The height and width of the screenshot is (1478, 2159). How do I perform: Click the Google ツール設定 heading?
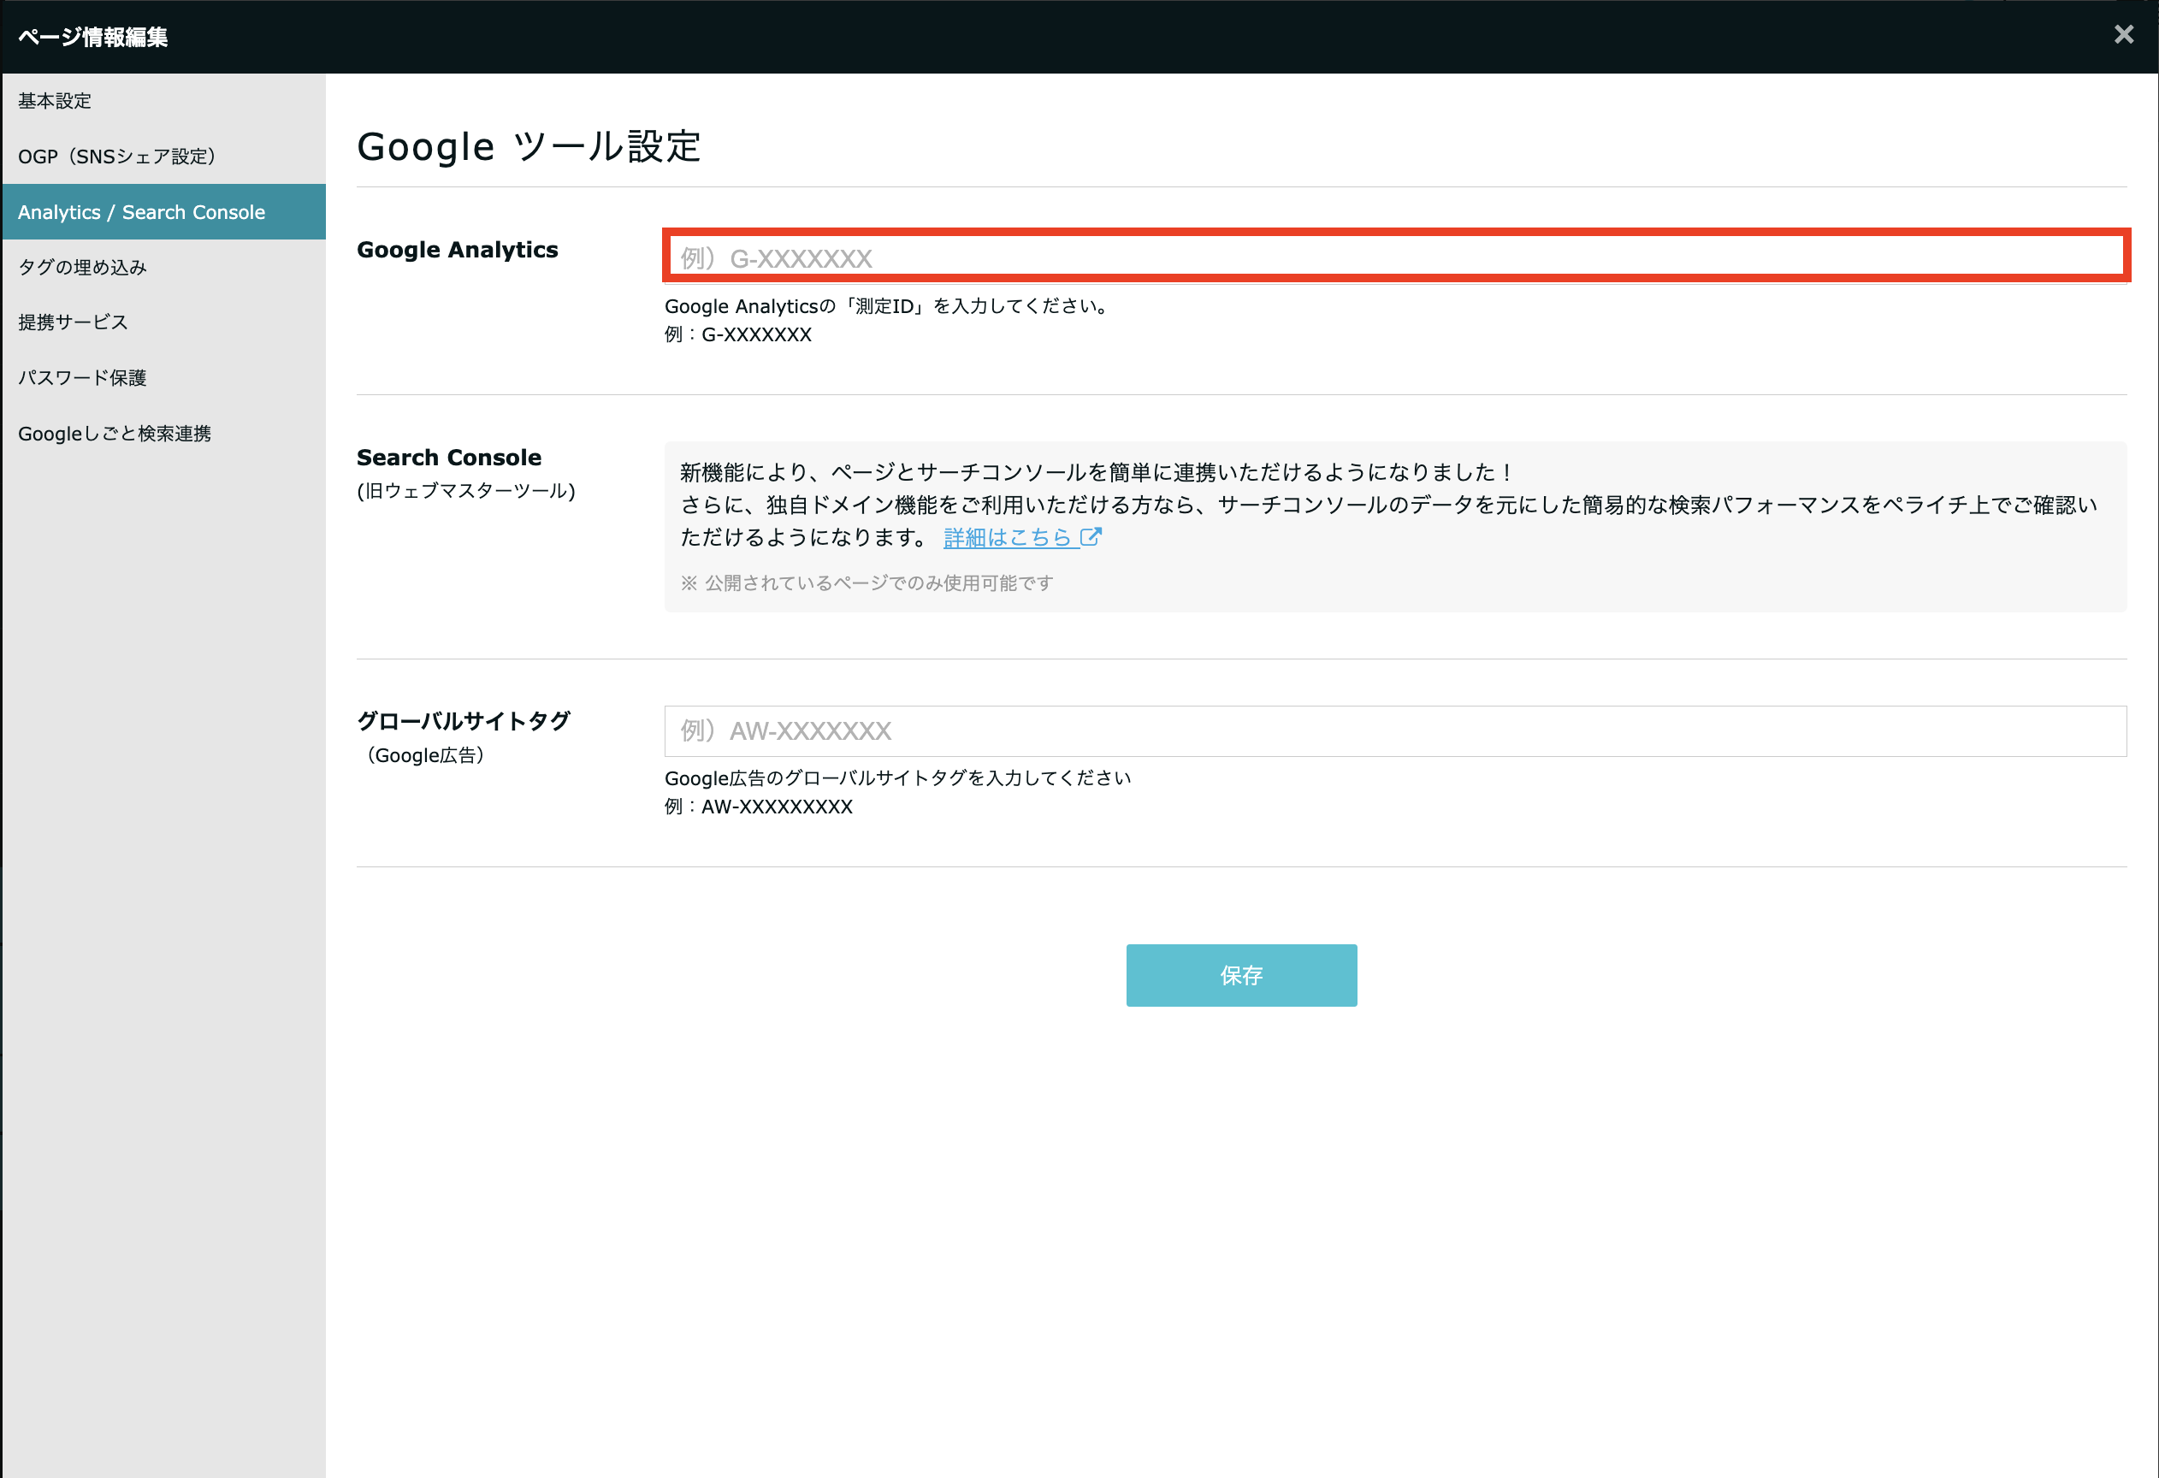click(530, 146)
